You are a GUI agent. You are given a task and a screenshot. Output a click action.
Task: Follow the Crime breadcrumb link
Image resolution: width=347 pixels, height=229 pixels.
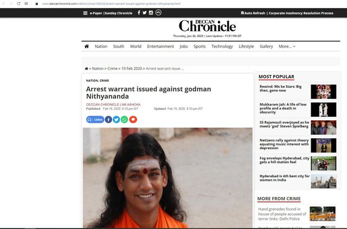(112, 69)
